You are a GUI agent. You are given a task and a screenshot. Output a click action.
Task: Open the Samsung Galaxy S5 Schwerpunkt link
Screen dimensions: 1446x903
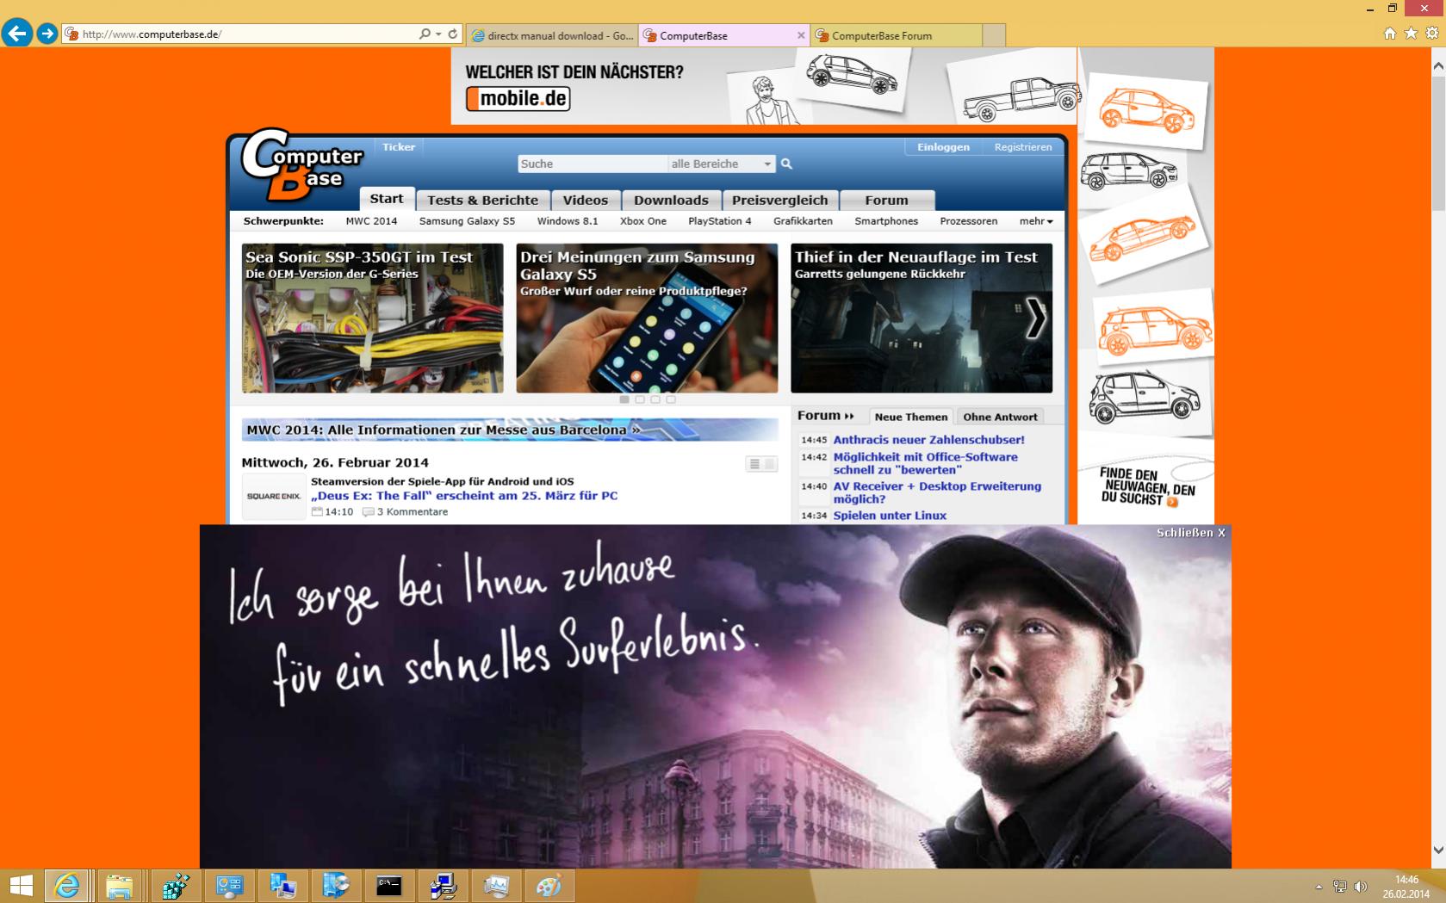[467, 221]
